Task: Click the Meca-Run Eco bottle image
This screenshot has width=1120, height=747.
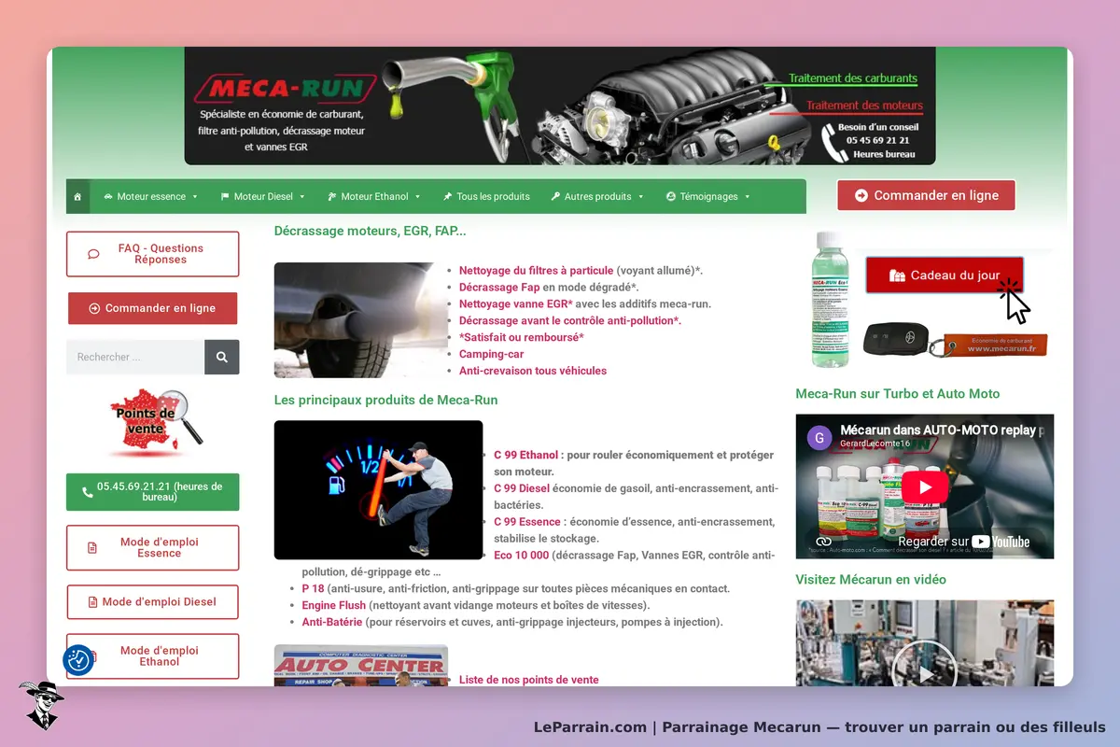Action: pos(831,299)
